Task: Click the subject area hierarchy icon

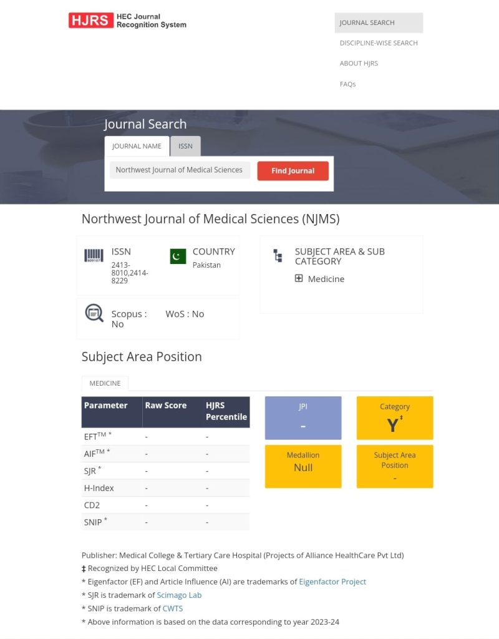Action: pos(278,255)
